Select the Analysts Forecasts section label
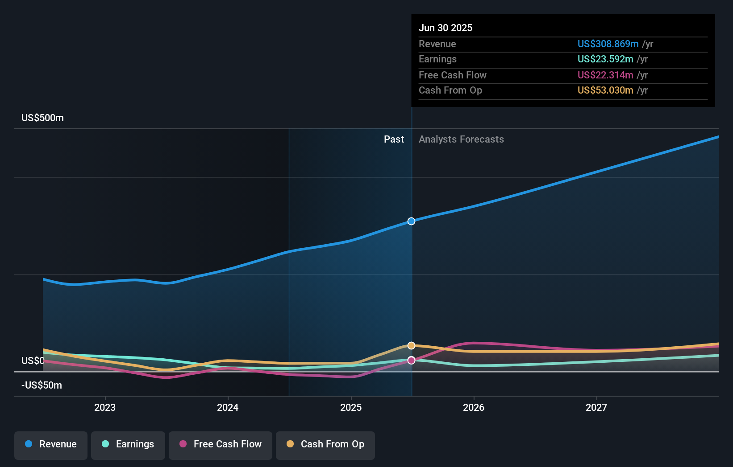This screenshot has height=467, width=733. [x=462, y=139]
